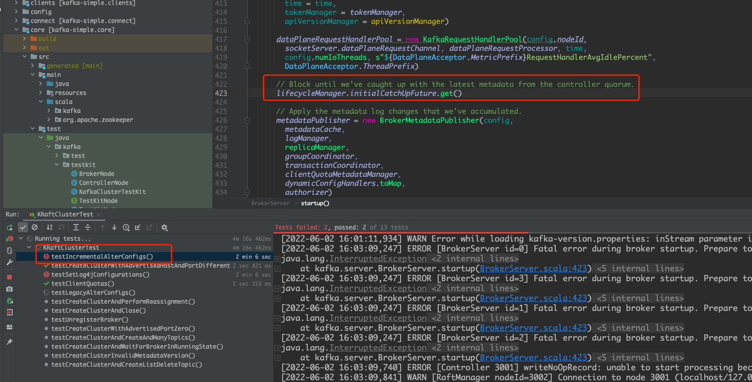The height and width of the screenshot is (382, 752).
Task: Click startup() breadcrumb below the editor
Action: (315, 203)
